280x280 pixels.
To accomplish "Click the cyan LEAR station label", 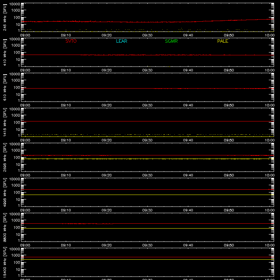I will tap(121, 41).
